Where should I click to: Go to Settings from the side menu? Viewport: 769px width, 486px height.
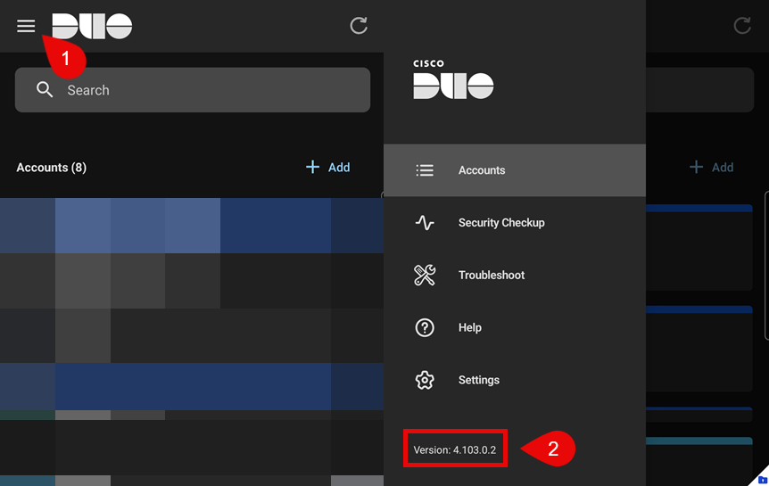click(x=479, y=380)
